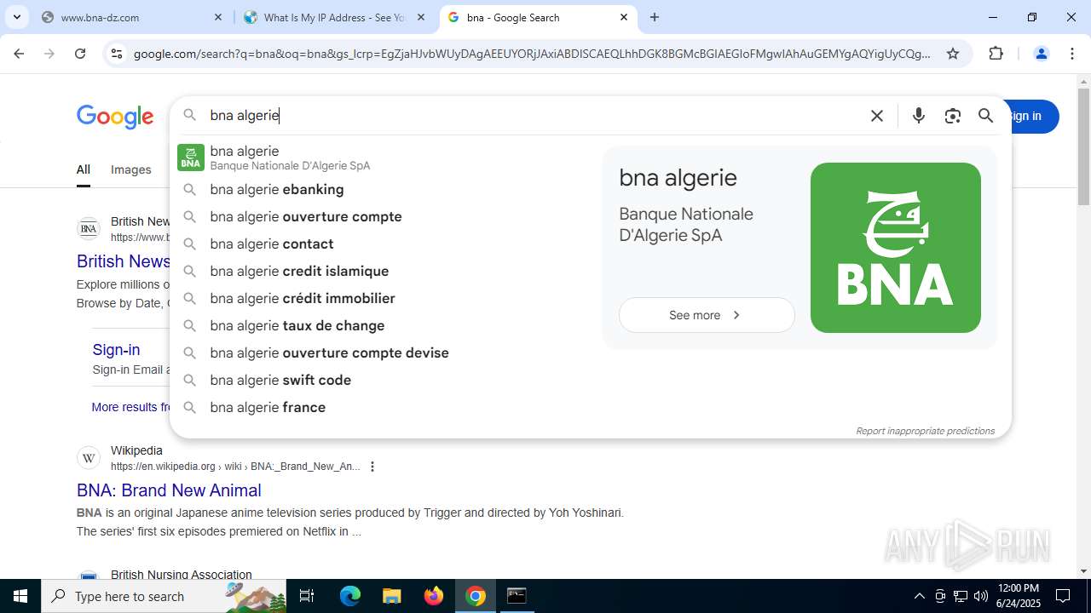The image size is (1091, 613).
Task: Switch to What Is My IP Address tab
Action: 334,17
